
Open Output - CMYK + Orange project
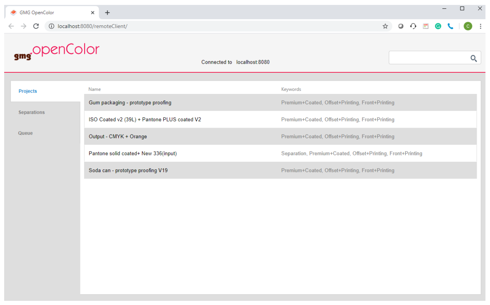pos(280,136)
